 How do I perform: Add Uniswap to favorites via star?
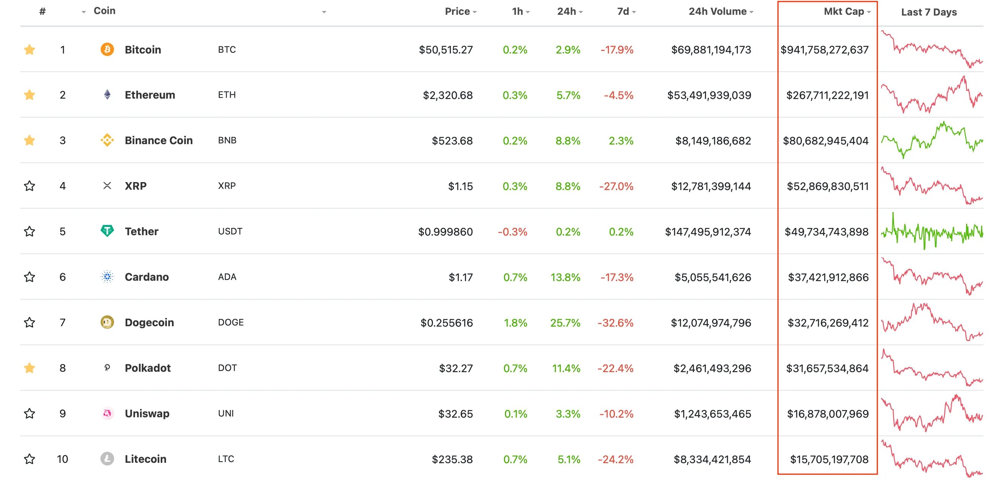point(29,413)
